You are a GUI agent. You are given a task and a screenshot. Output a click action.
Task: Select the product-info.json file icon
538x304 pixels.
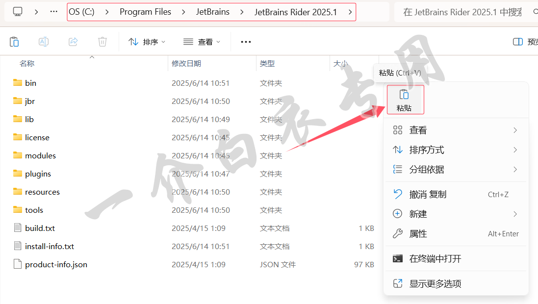tap(18, 264)
